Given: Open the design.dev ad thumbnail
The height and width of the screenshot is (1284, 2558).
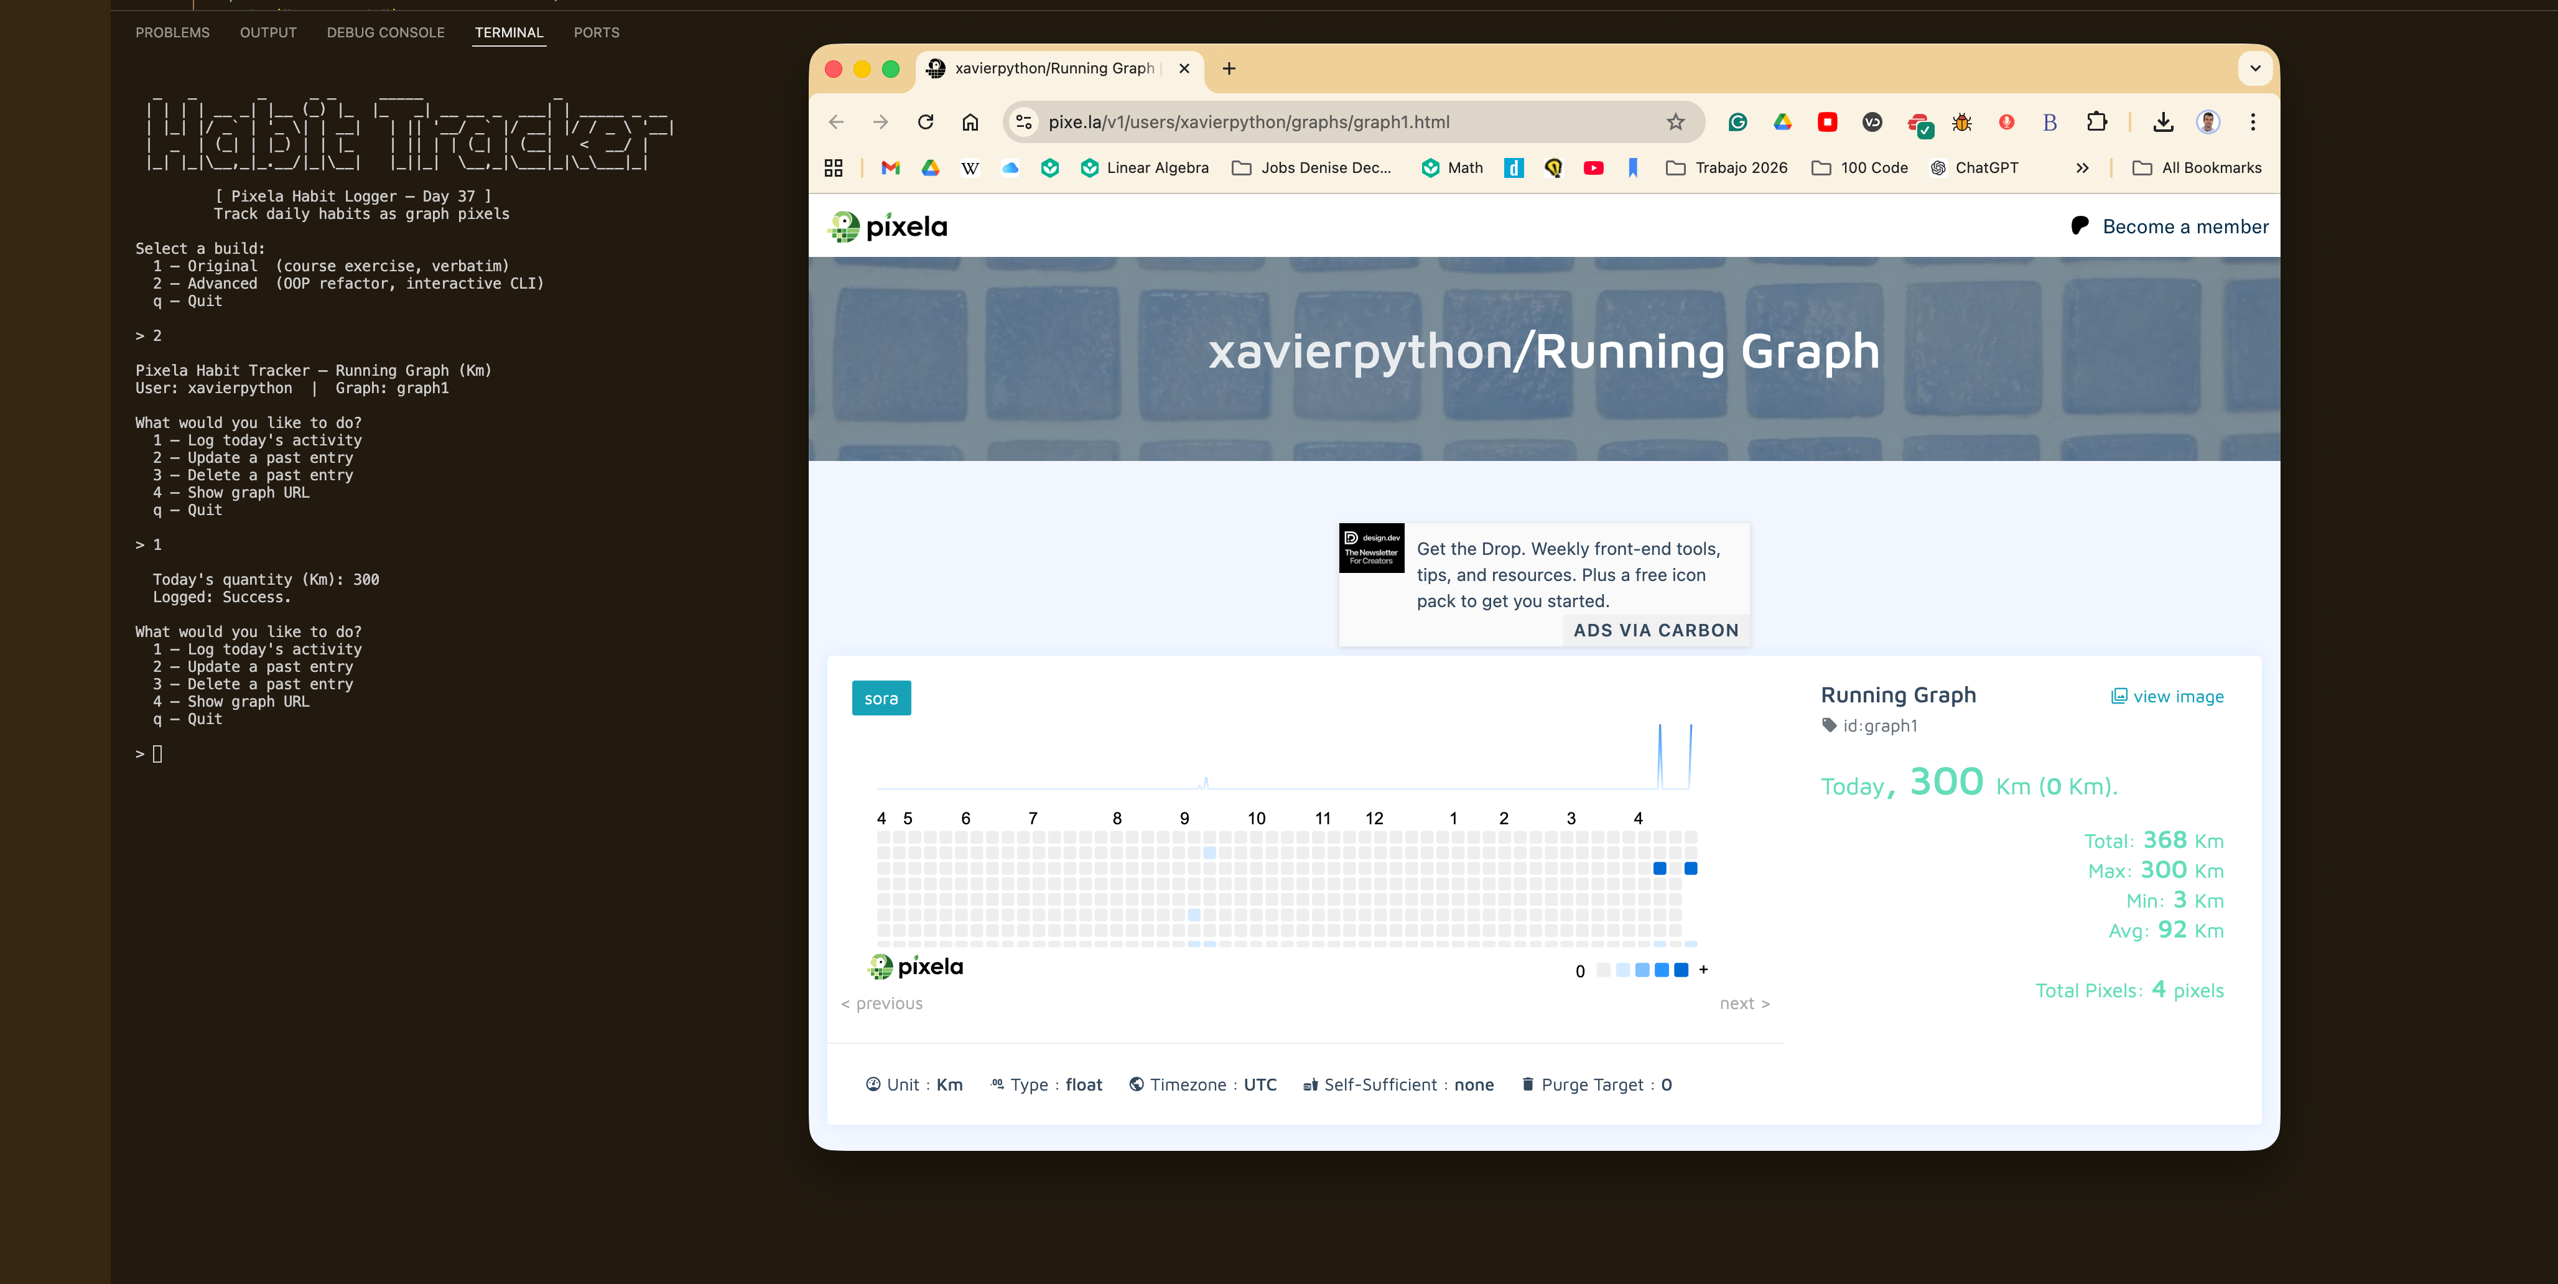Looking at the screenshot, I should click(x=1371, y=548).
